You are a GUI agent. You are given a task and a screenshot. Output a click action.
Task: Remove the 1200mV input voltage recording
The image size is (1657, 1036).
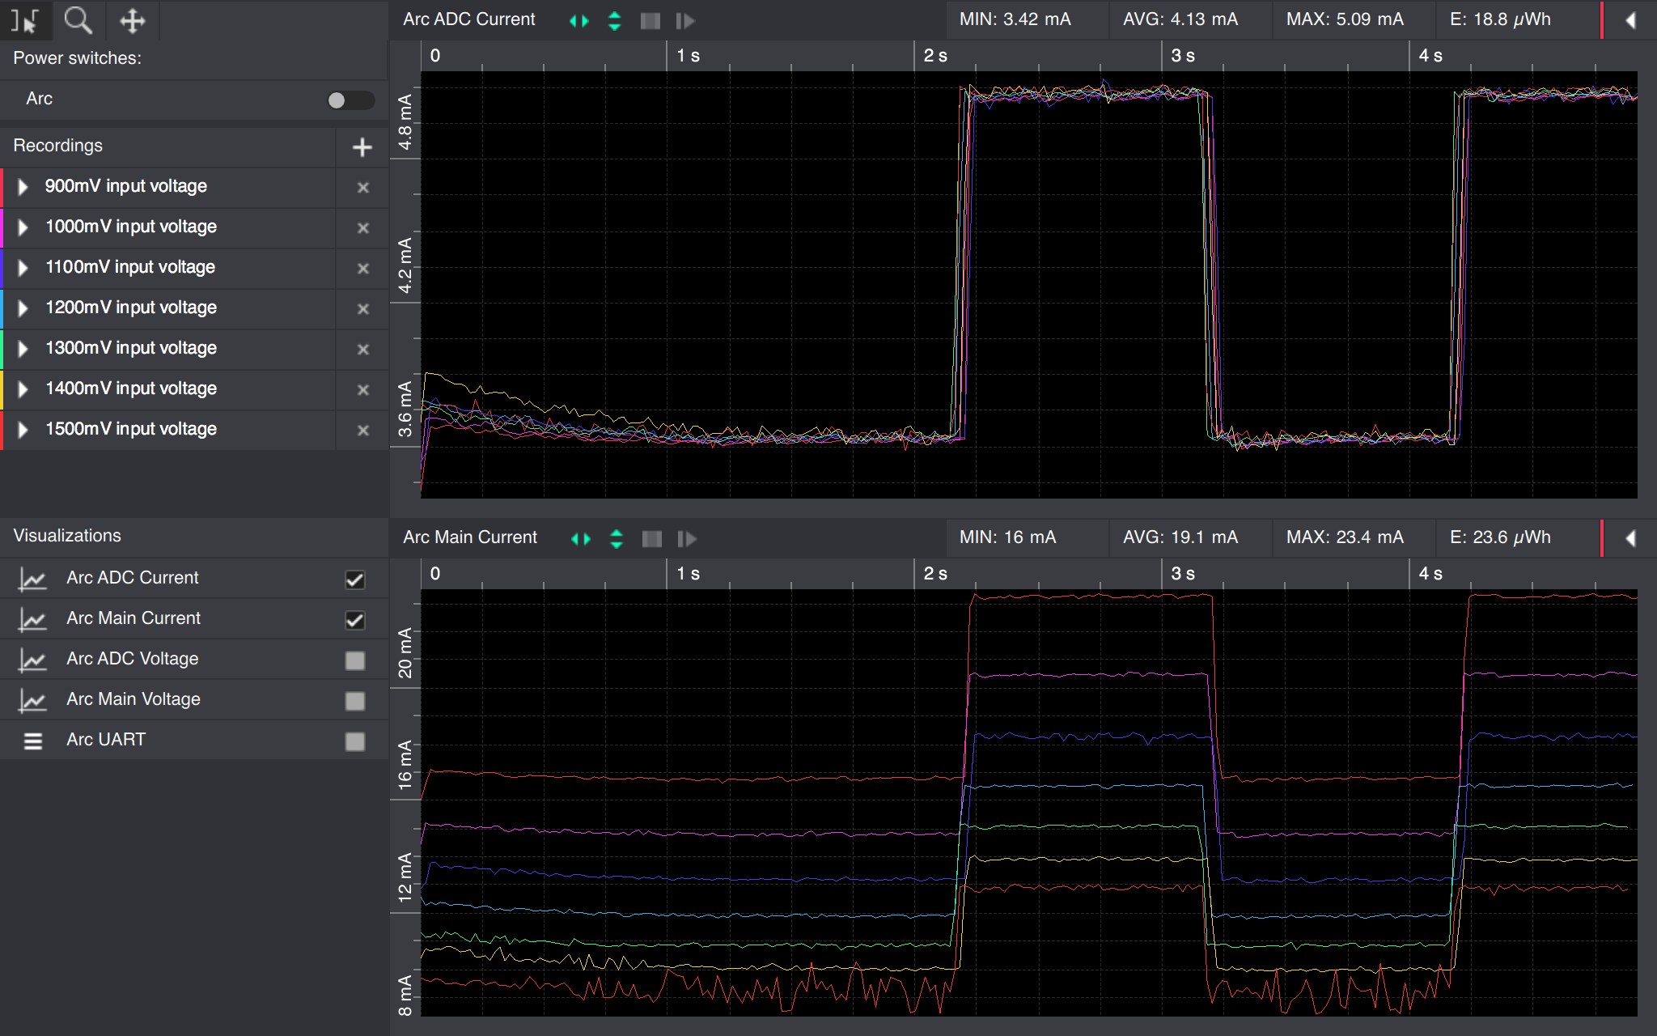click(x=362, y=308)
